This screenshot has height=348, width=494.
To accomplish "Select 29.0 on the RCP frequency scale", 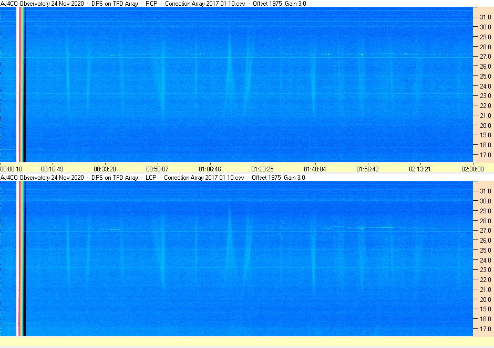I will click(x=486, y=37).
